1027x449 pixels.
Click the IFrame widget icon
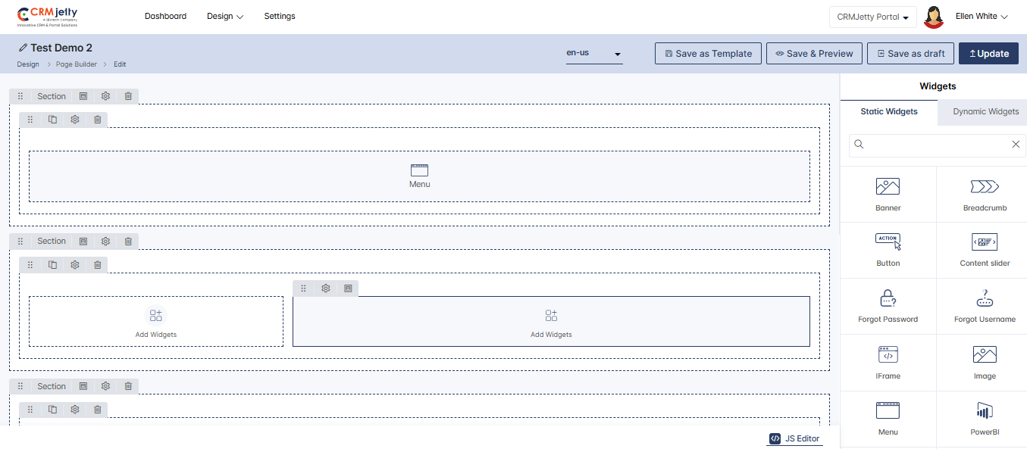point(888,354)
